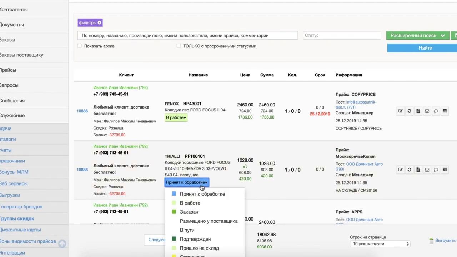Click the total sum 18042.98
Screen dimensions: 457x257
266,235
